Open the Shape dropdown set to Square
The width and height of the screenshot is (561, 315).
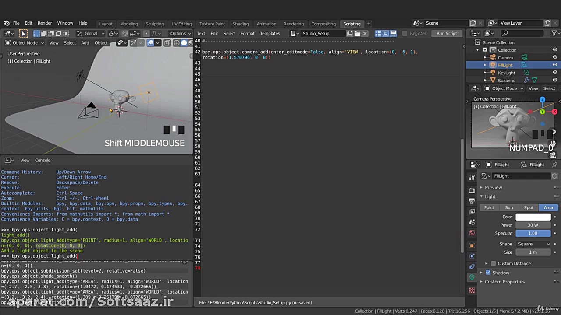pos(533,244)
